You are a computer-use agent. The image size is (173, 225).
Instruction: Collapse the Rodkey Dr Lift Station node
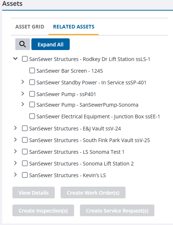(15, 58)
